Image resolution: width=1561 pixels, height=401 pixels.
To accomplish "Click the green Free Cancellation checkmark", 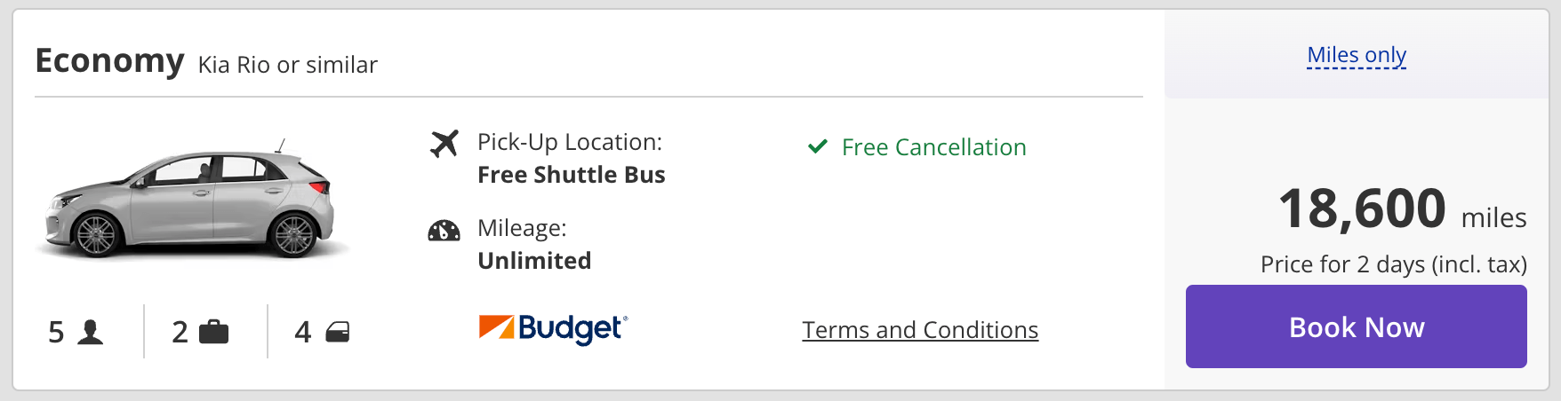I will coord(817,146).
